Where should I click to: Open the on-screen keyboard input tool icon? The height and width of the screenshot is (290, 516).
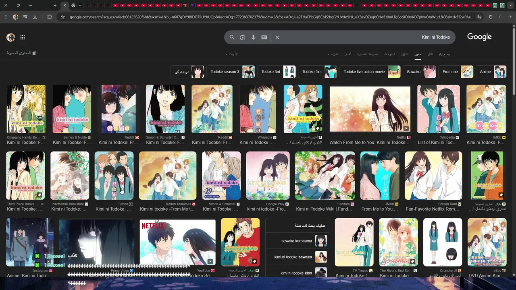264,37
